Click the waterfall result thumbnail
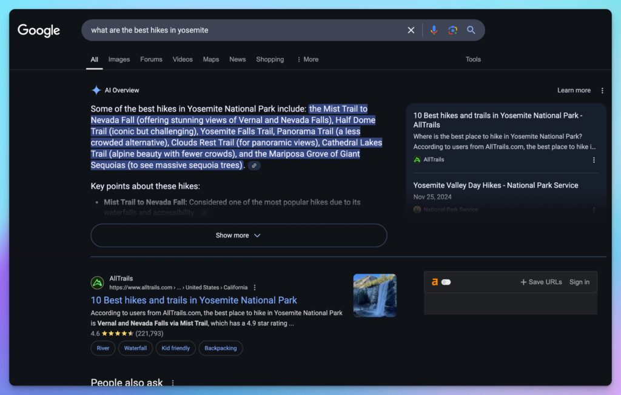The image size is (621, 395). point(375,295)
